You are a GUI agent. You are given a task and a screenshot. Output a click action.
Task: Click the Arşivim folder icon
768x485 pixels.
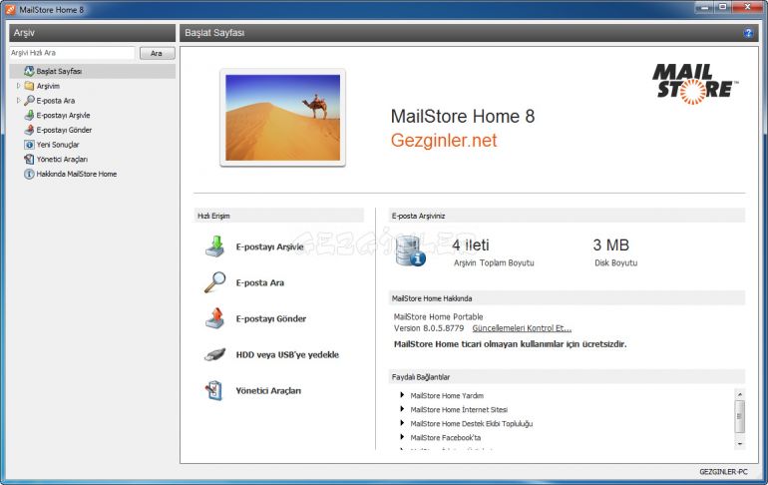(29, 86)
